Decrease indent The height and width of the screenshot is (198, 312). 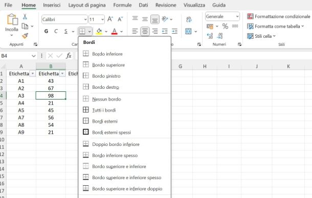(x=165, y=31)
